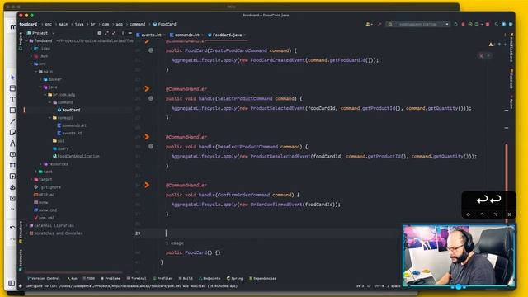Select the frame tool in the Miro toolbar
Viewport: 528px width, 297px height.
point(12,165)
